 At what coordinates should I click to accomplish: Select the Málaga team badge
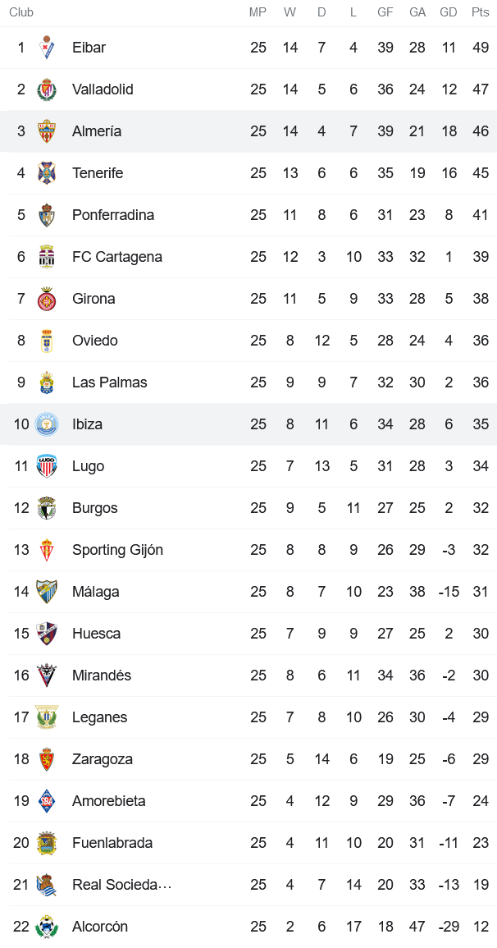pos(48,592)
